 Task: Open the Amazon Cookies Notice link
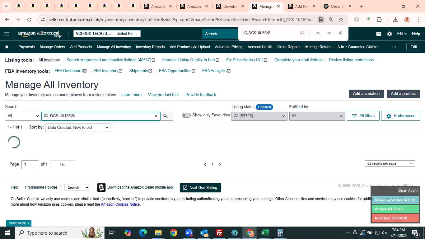coord(120,204)
